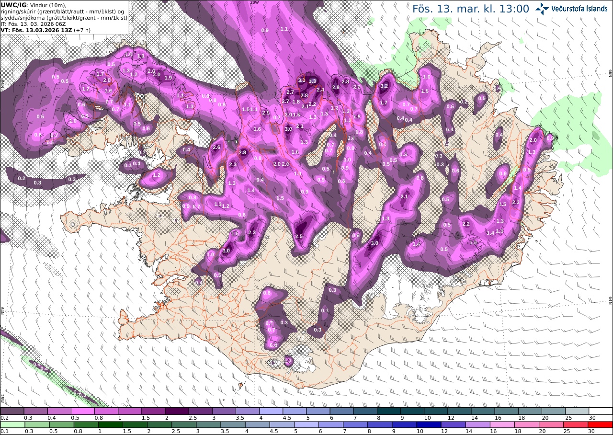Select the lower legend swatch starting at 25
Viewport: 613px width, 435px height.
click(x=576, y=424)
